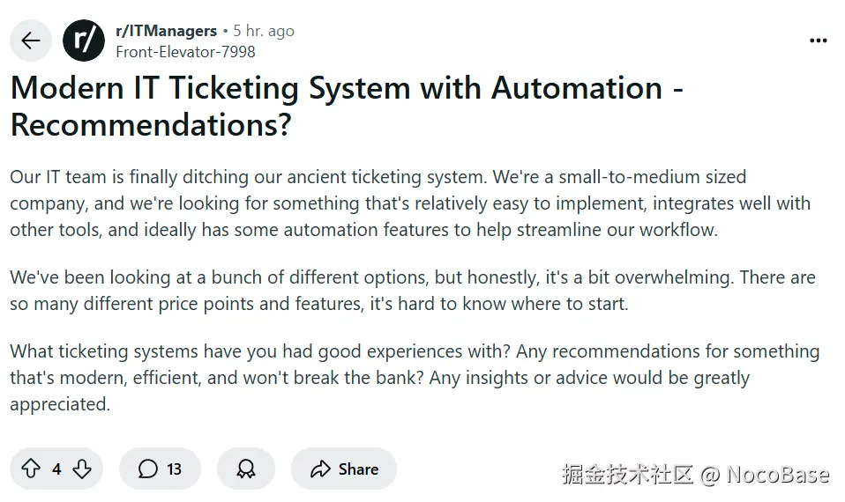Click the comment count number 13
Image resolution: width=845 pixels, height=502 pixels.
[174, 469]
